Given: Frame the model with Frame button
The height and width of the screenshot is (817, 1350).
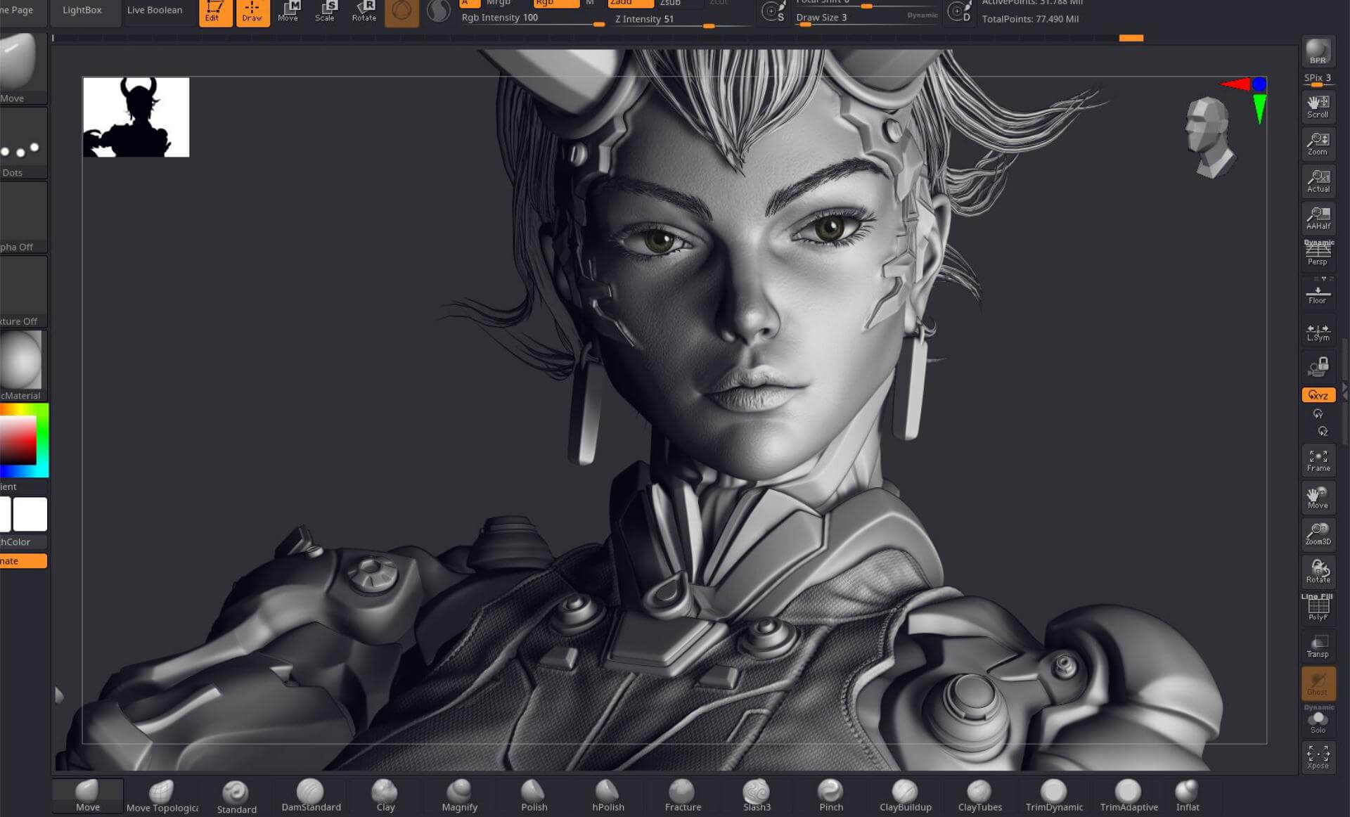Looking at the screenshot, I should coord(1318,461).
